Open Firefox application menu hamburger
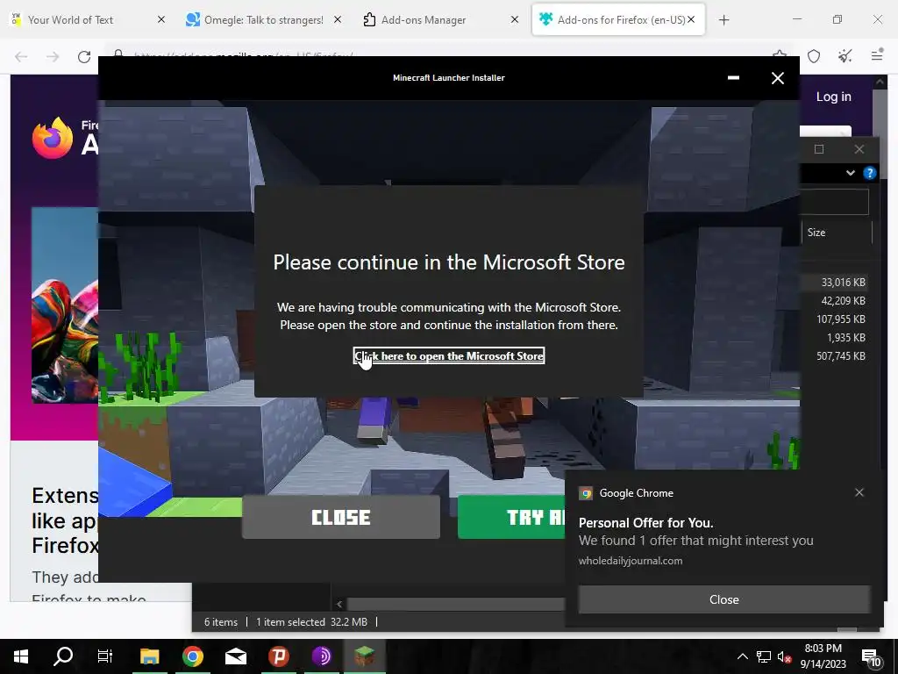 (x=877, y=55)
